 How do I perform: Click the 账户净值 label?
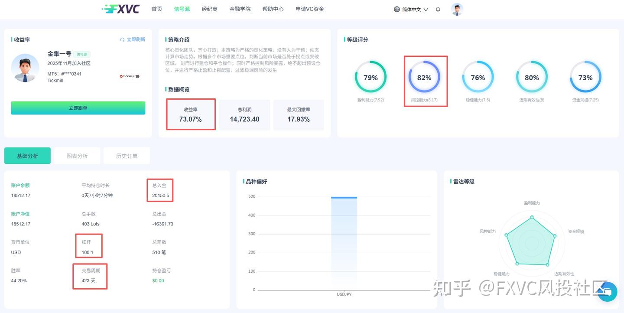coord(20,214)
